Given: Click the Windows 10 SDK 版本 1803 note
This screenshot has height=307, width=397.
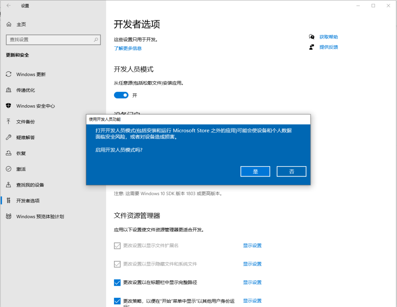Looking at the screenshot, I should coord(168,194).
